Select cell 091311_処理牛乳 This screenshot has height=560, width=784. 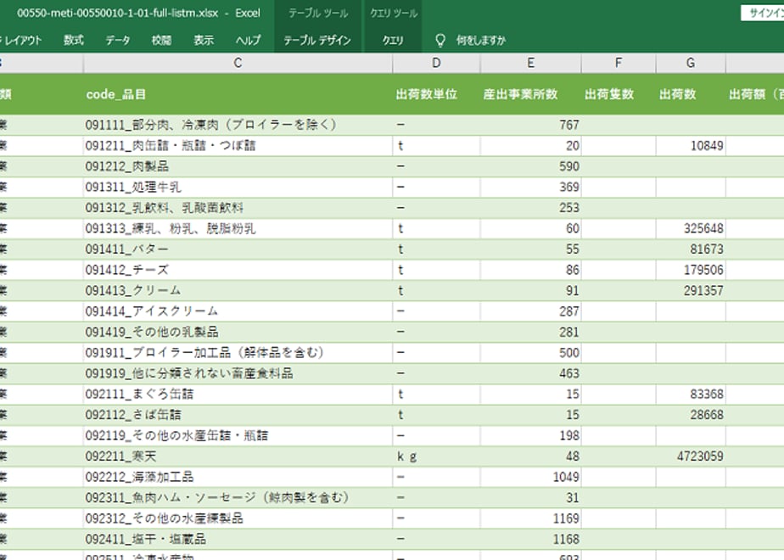238,187
